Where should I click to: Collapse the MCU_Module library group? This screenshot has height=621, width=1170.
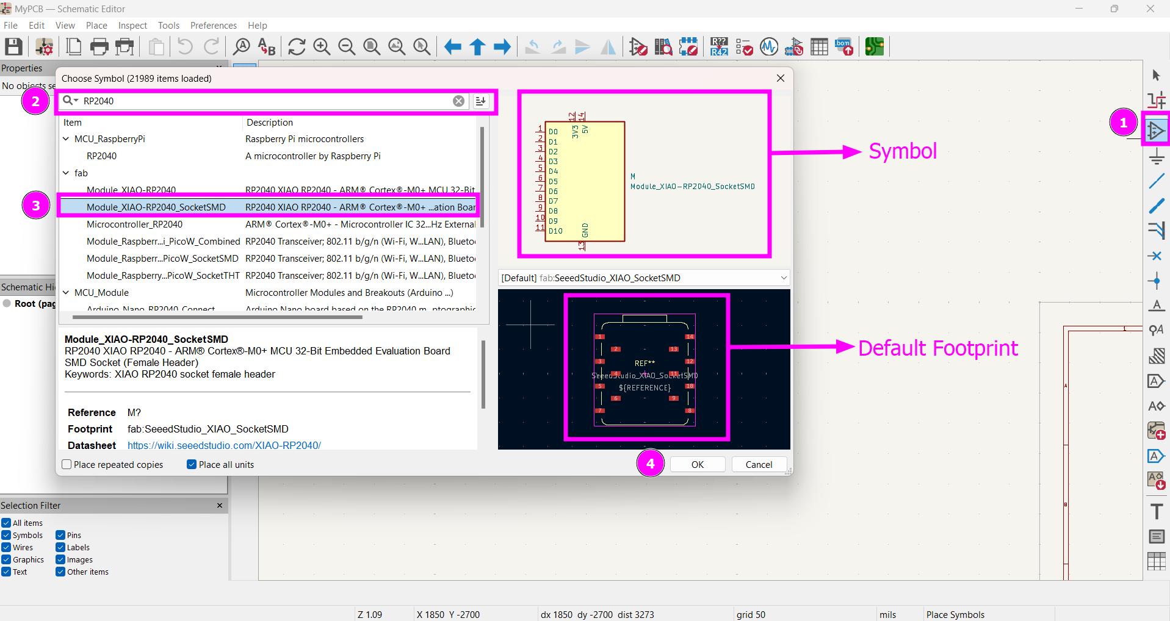pyautogui.click(x=66, y=293)
